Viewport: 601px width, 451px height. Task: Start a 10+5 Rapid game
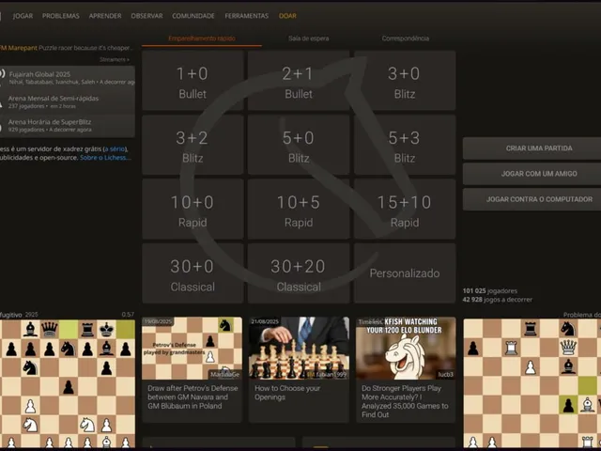coord(299,209)
